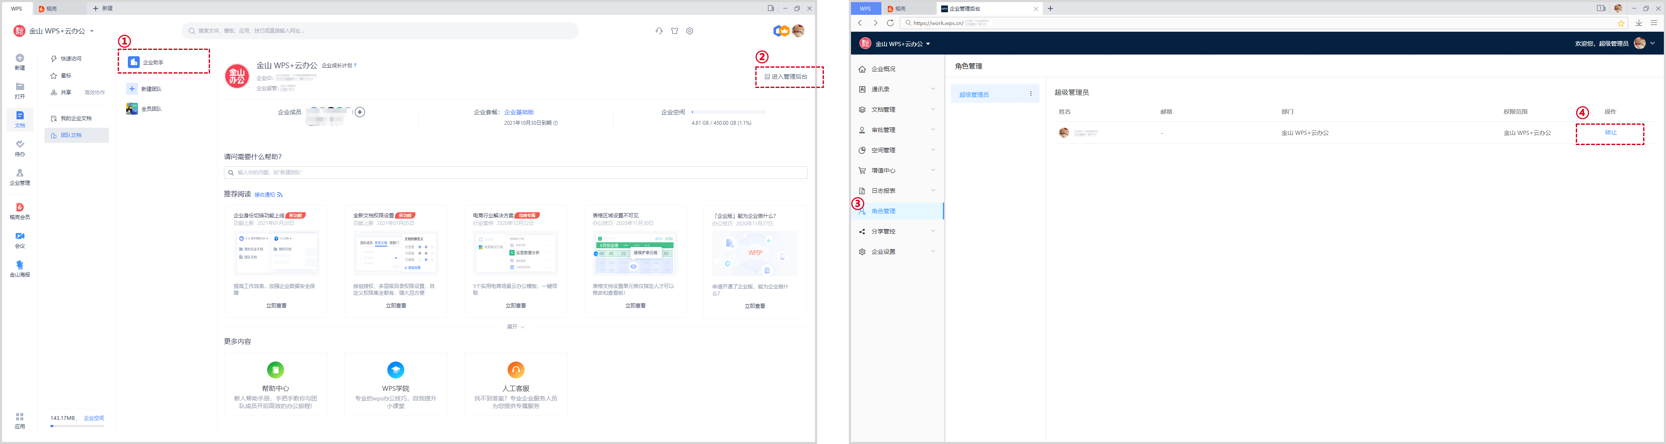Click the RSS icon beside 接收通知
Screen dimensions: 1666x444
point(280,195)
